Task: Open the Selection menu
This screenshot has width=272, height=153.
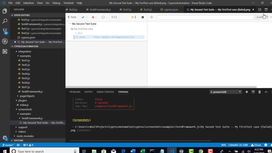Action: point(28,3)
